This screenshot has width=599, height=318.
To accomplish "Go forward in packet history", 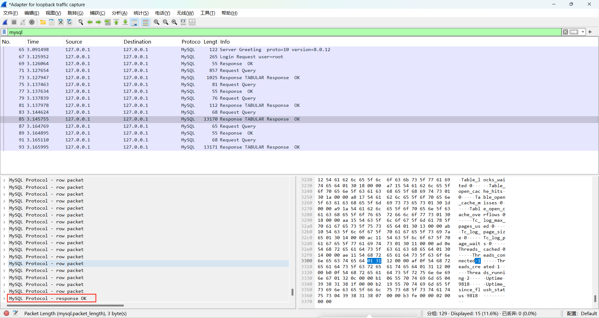I will tap(99, 22).
